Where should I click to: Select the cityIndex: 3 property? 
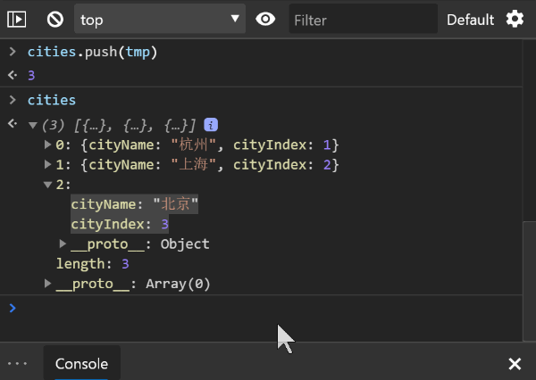(120, 224)
